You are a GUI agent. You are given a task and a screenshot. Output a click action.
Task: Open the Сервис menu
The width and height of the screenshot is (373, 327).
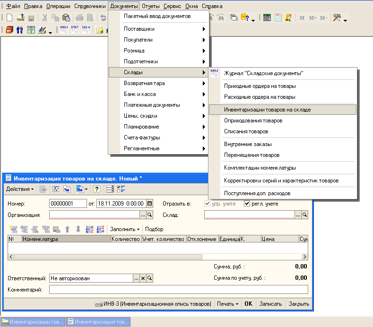[x=172, y=6]
